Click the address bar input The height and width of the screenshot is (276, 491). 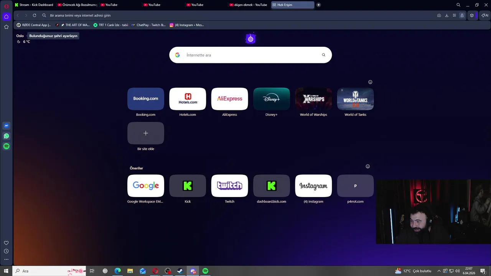(238, 15)
